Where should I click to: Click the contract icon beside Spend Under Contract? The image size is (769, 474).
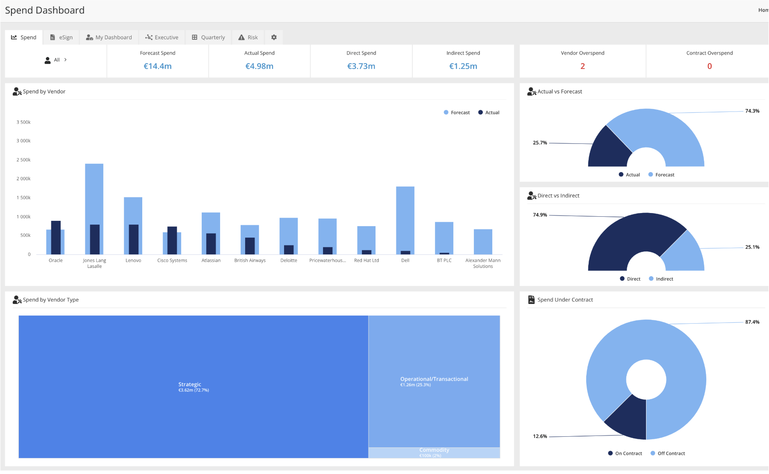[532, 299]
